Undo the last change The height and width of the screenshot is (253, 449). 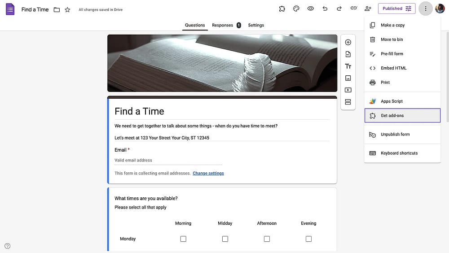click(x=325, y=9)
